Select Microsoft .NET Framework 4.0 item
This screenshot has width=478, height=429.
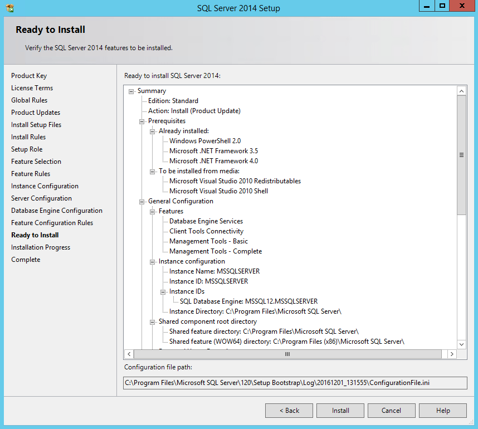click(x=213, y=161)
